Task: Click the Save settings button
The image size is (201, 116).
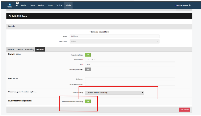Action: point(185,110)
